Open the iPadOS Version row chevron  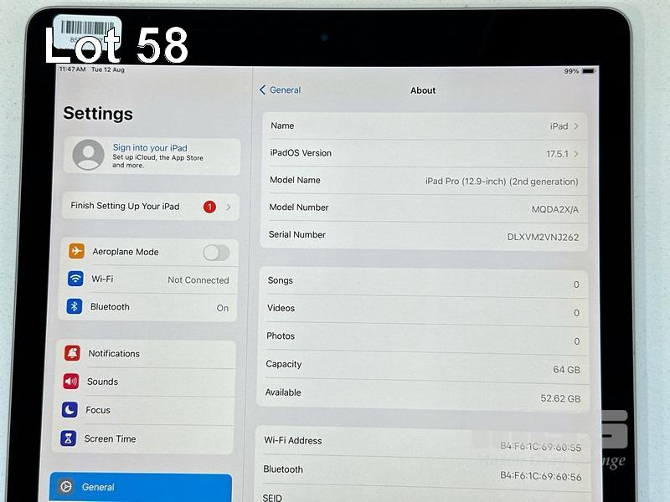tap(576, 154)
